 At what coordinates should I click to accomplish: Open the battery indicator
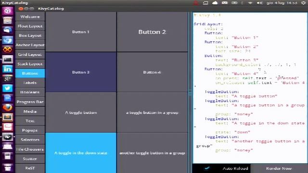pos(234,3)
